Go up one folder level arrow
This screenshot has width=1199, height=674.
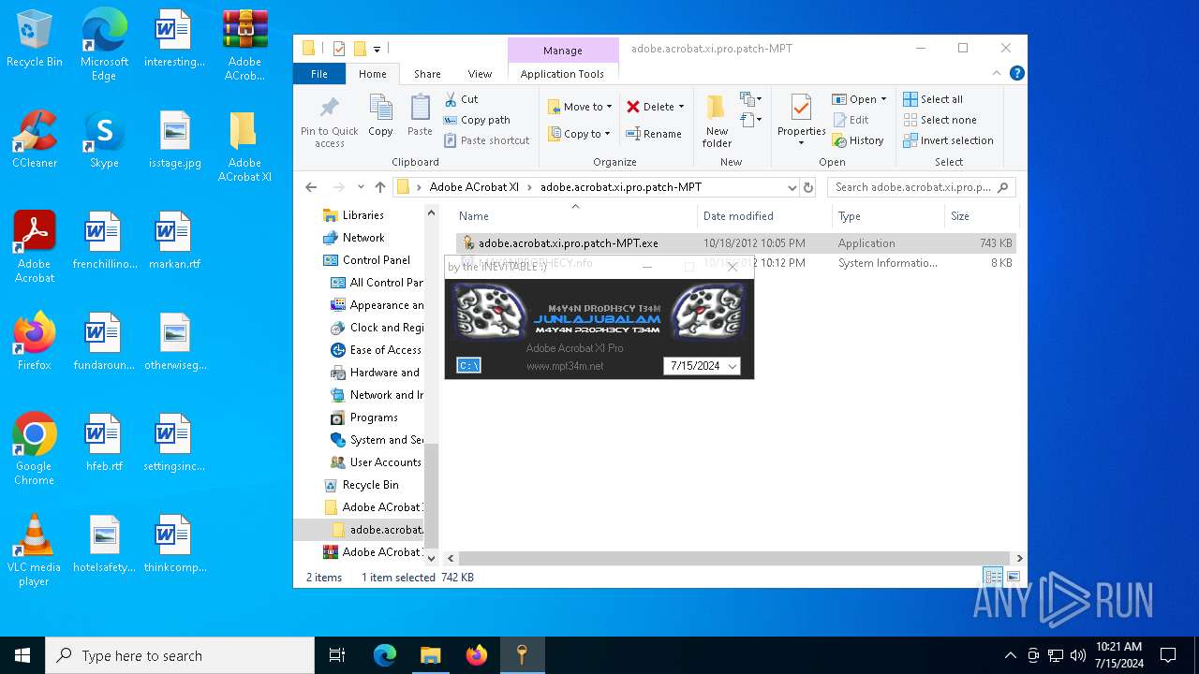coord(379,187)
